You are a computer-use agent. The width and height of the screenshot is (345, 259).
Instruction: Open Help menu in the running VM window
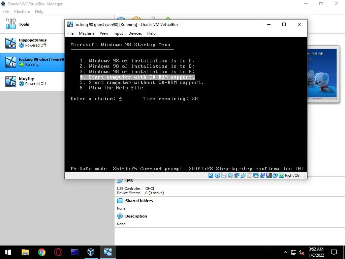click(151, 33)
